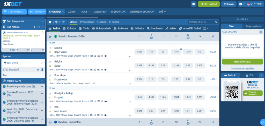Select odds 4.195 draw Belgija vs Egipat
265x126 pixels.
(x=151, y=65)
